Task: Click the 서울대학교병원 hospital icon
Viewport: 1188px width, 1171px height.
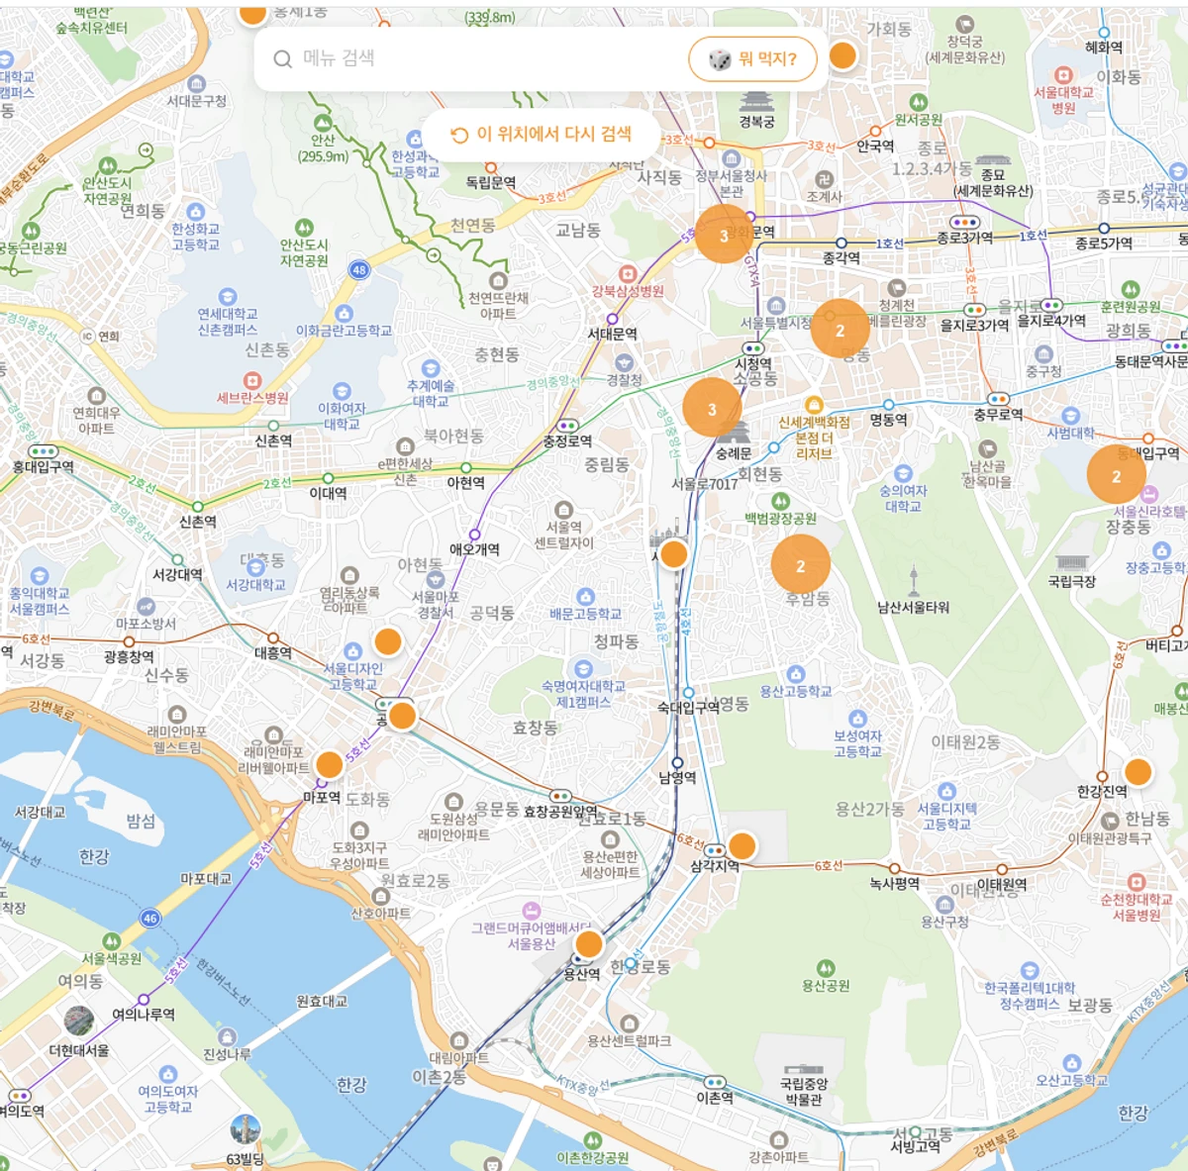Action: tap(1063, 74)
